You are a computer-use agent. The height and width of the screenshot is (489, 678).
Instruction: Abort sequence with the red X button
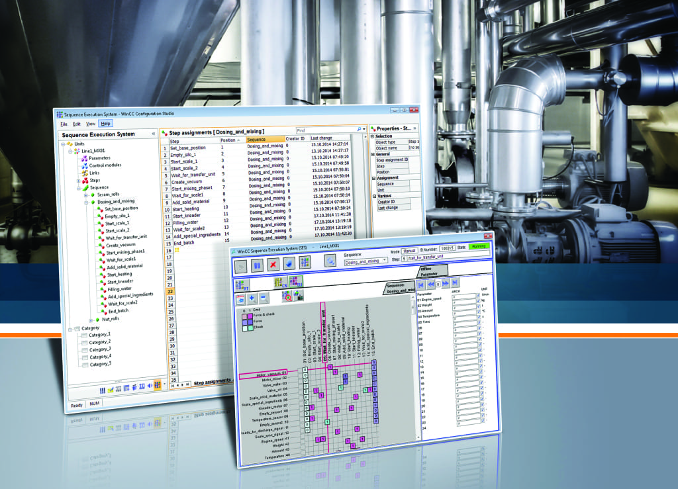tap(273, 265)
